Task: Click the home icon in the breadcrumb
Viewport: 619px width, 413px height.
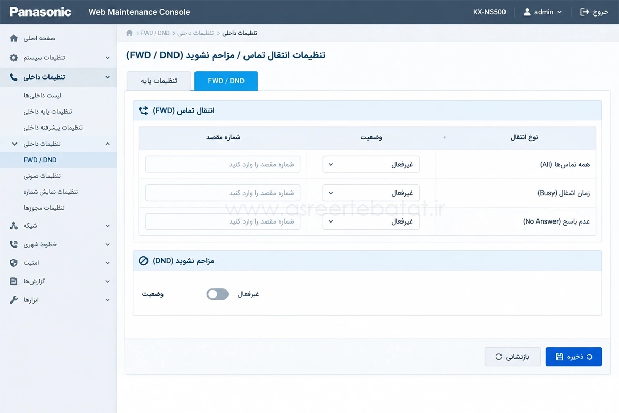Action: tap(129, 33)
